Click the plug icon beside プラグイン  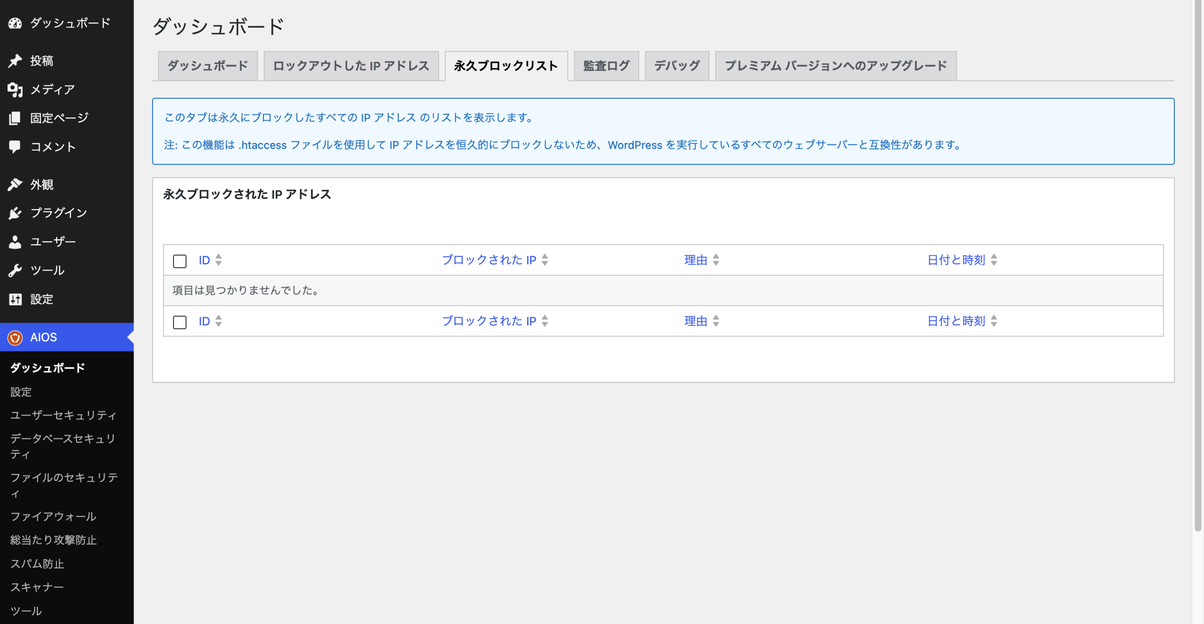pos(15,213)
